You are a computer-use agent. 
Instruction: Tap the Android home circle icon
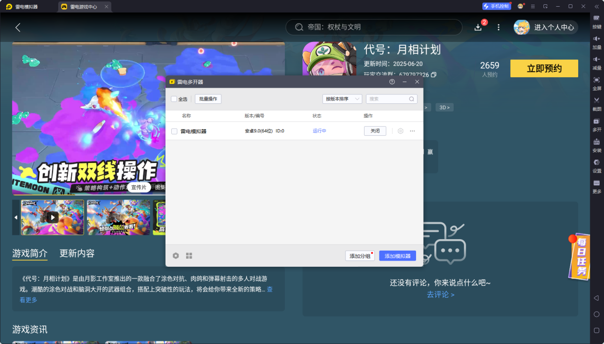tap(596, 314)
